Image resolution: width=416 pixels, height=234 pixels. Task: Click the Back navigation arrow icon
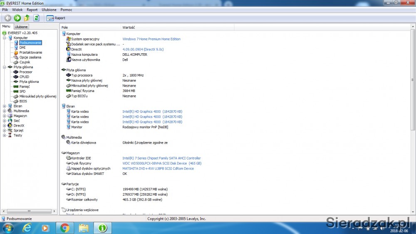point(7,18)
